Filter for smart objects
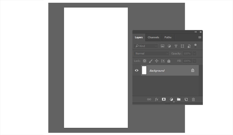Screen dimensions: 233x135 click(189, 46)
